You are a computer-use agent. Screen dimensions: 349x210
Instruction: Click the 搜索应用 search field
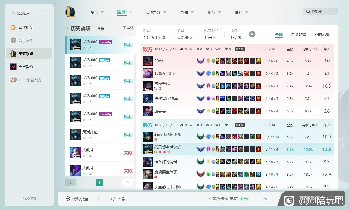point(25,13)
